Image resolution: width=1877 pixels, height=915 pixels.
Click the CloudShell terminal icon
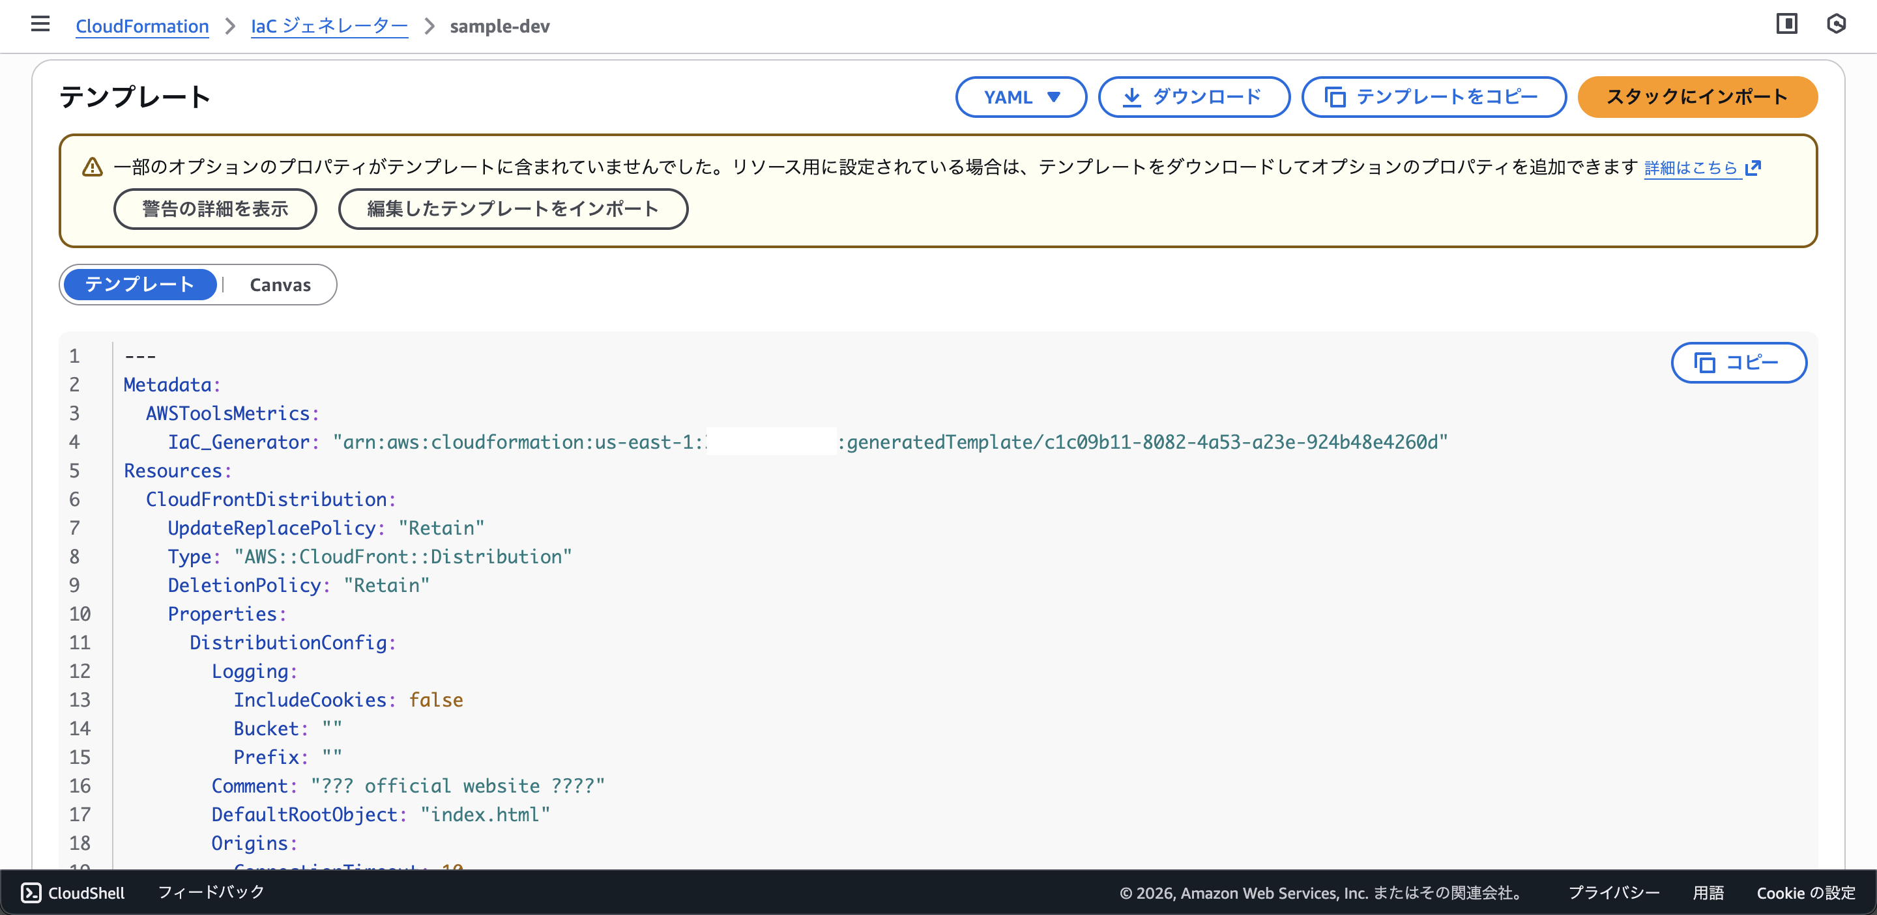click(x=31, y=892)
